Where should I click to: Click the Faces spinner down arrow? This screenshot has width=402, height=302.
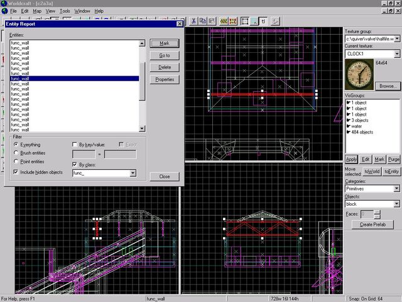click(377, 216)
